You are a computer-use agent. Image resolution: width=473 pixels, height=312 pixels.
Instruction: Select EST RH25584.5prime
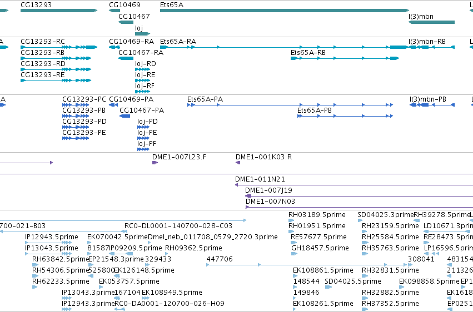(x=365, y=243)
